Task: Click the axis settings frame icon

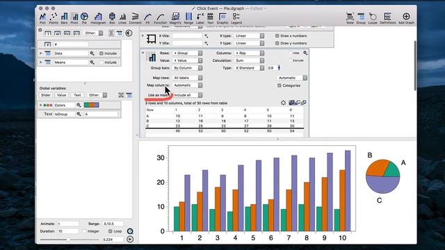Action: pos(152,39)
